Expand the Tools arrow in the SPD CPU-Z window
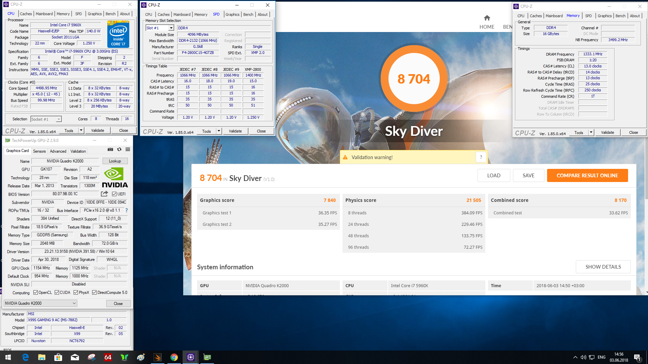This screenshot has width=648, height=364. tap(219, 131)
